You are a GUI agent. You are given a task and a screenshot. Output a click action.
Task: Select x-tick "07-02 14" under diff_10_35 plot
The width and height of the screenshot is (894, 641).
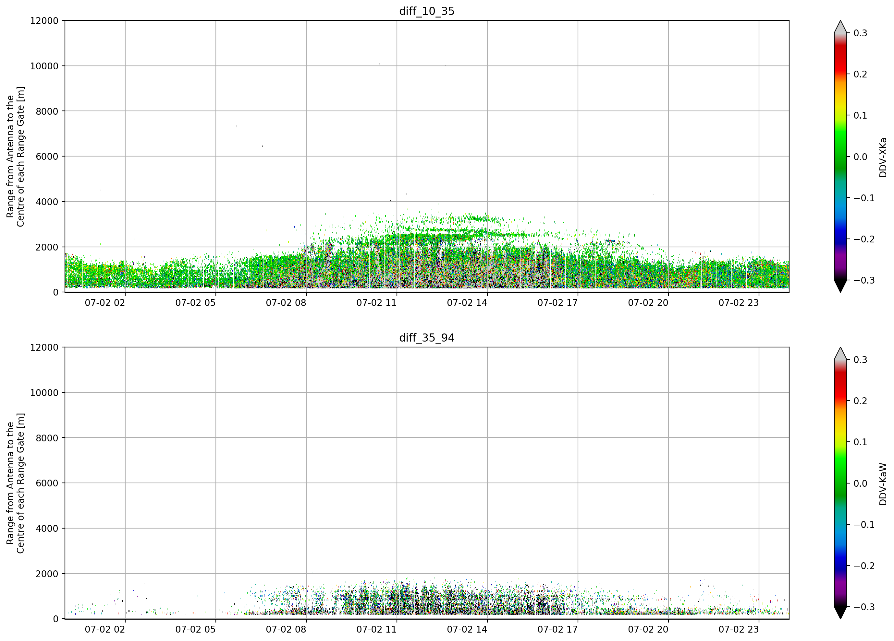(x=467, y=303)
